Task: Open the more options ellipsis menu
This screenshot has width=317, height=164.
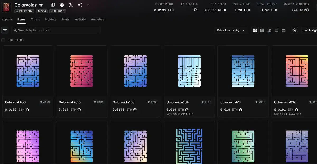Action: pyautogui.click(x=89, y=5)
